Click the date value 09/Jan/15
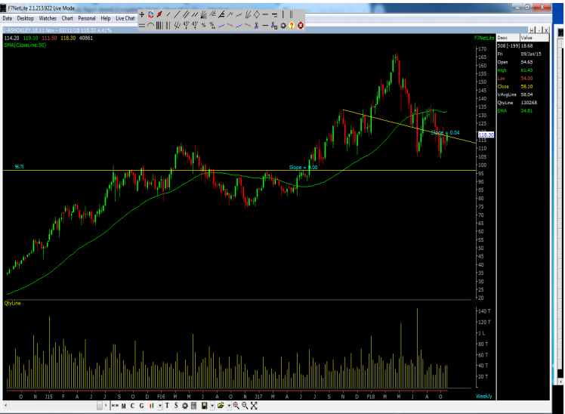This screenshot has height=414, width=565. click(x=531, y=54)
